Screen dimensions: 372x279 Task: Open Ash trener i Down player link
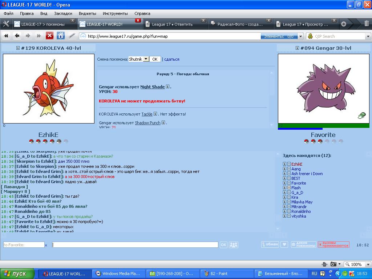pos(307,174)
